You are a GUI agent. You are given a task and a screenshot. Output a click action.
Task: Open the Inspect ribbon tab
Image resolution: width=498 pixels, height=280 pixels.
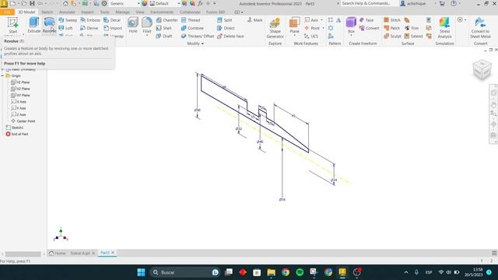[x=87, y=12]
